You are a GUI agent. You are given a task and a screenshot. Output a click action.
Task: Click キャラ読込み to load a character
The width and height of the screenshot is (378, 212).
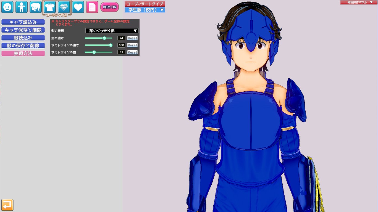coord(23,22)
